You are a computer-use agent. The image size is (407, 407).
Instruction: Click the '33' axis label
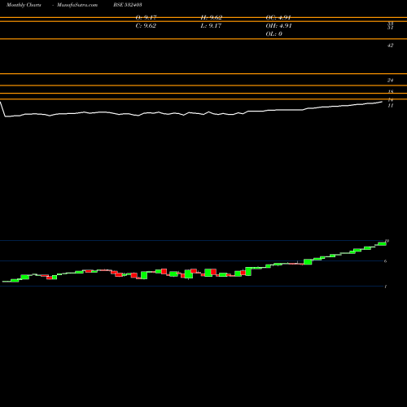390,24
